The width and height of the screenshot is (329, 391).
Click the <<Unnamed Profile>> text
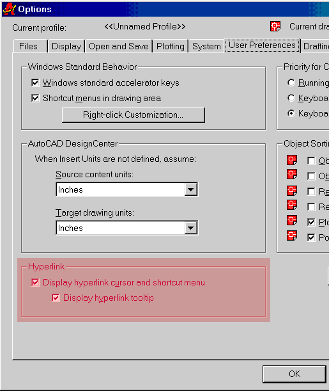pos(145,26)
